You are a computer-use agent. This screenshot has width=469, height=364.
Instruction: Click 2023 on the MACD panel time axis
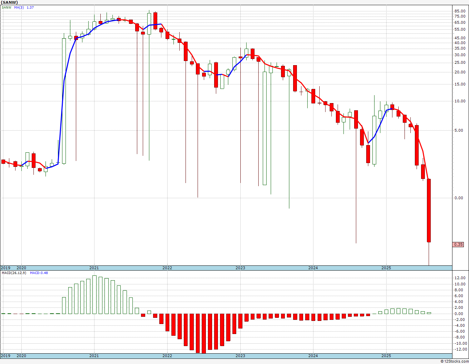pyautogui.click(x=240, y=356)
